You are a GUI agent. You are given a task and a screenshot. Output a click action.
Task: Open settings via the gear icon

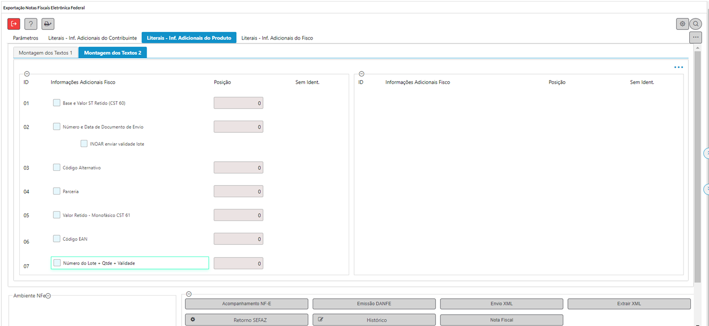click(x=682, y=24)
